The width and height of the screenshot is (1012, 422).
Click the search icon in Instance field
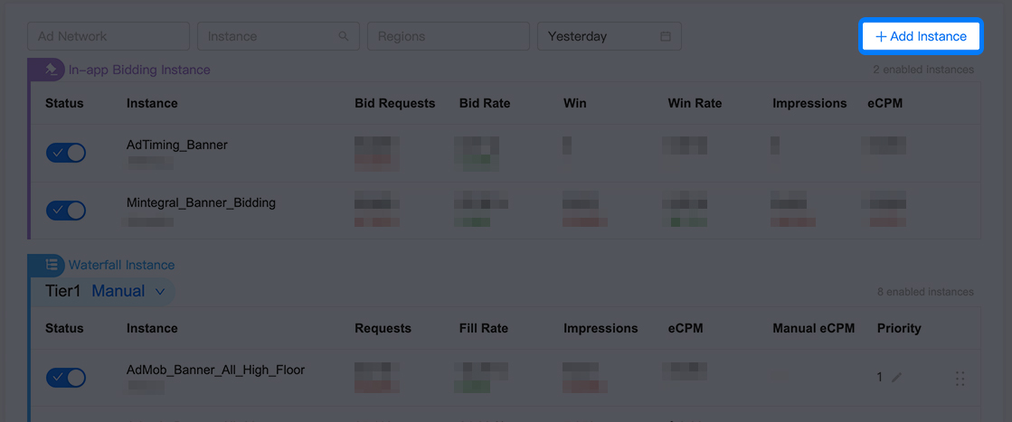pos(344,36)
